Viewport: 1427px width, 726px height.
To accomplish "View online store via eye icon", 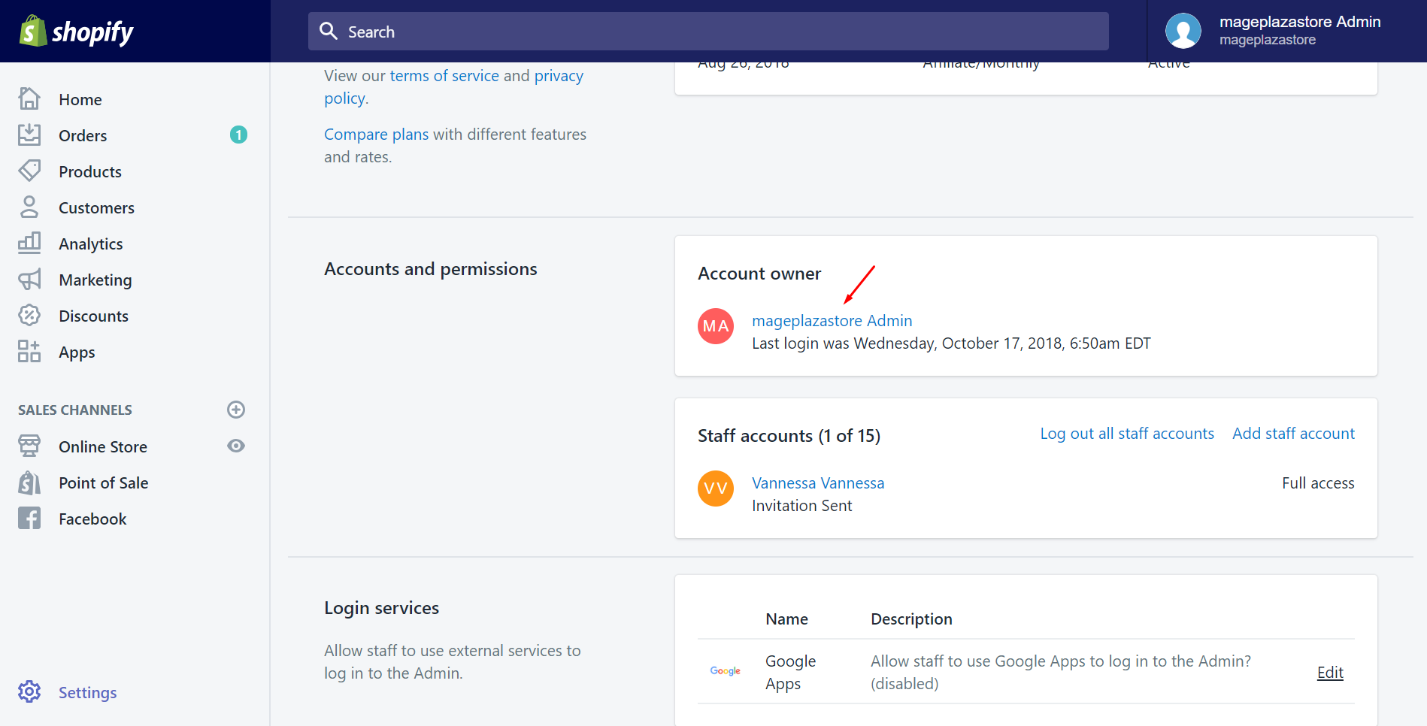I will (236, 446).
